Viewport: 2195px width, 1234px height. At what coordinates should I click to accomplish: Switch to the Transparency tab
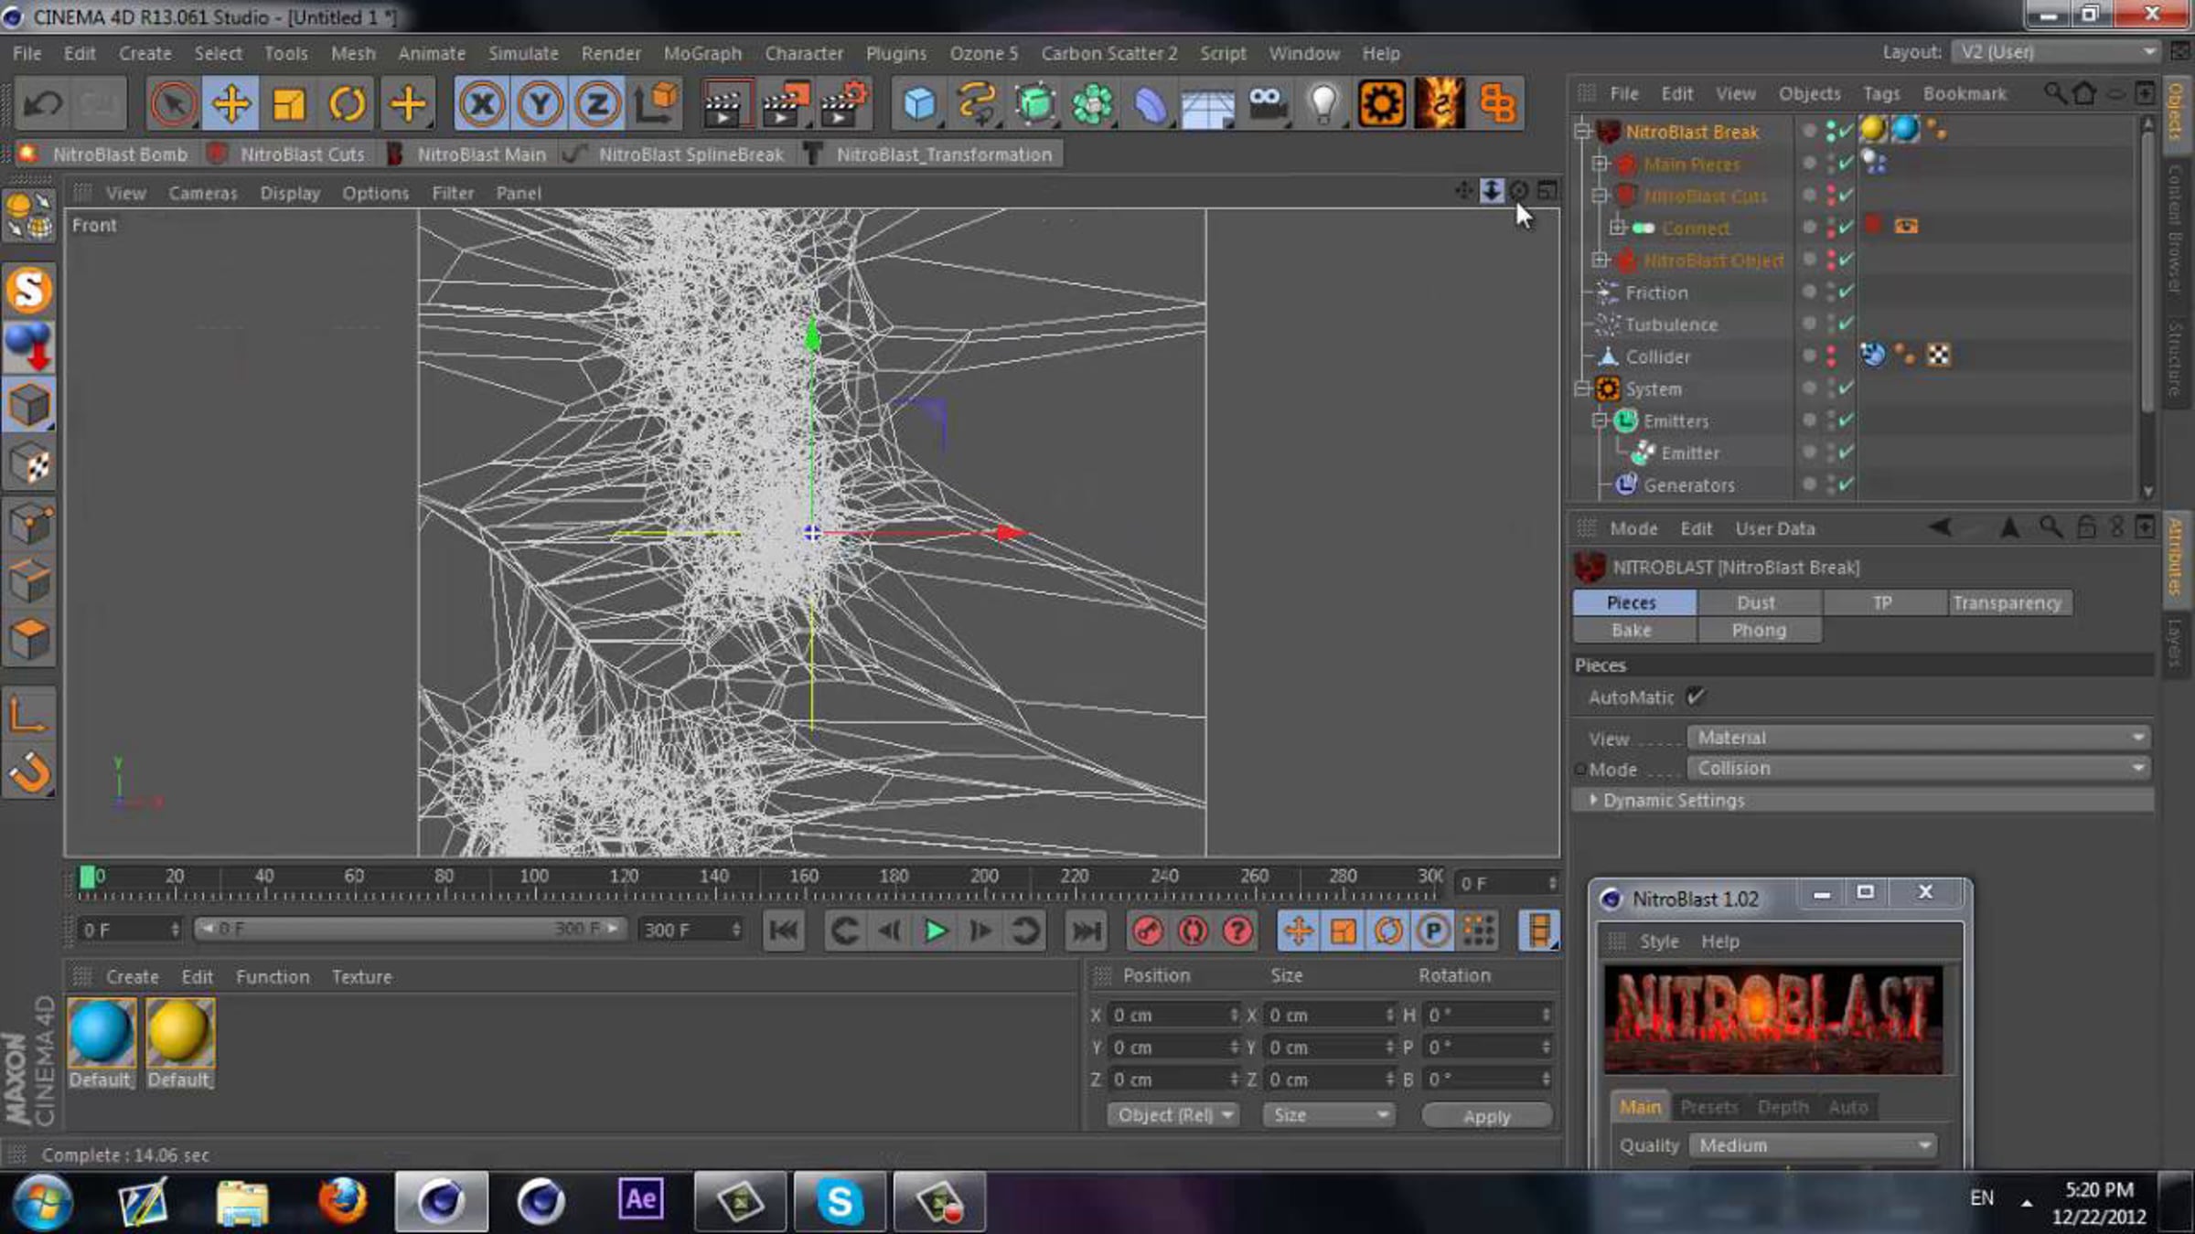(2007, 602)
